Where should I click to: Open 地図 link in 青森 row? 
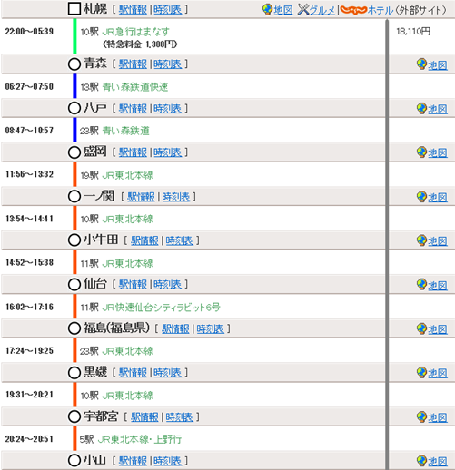(x=438, y=64)
